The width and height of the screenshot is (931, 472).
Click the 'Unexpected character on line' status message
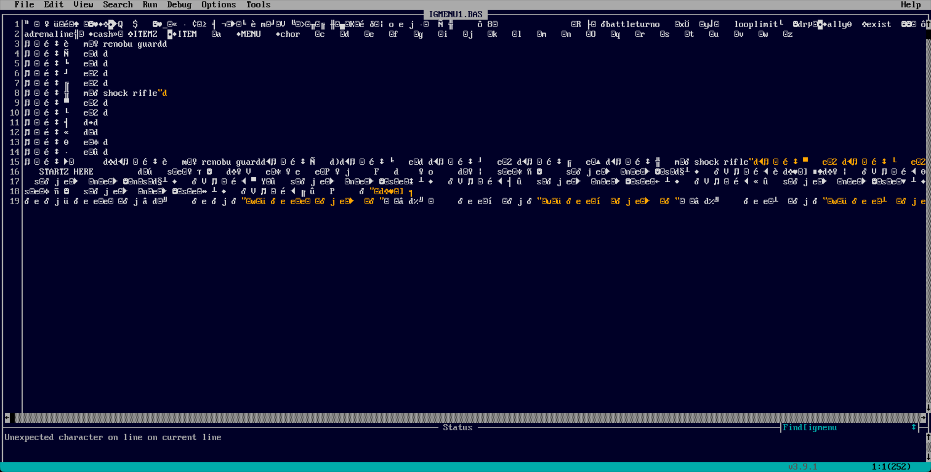tap(113, 437)
